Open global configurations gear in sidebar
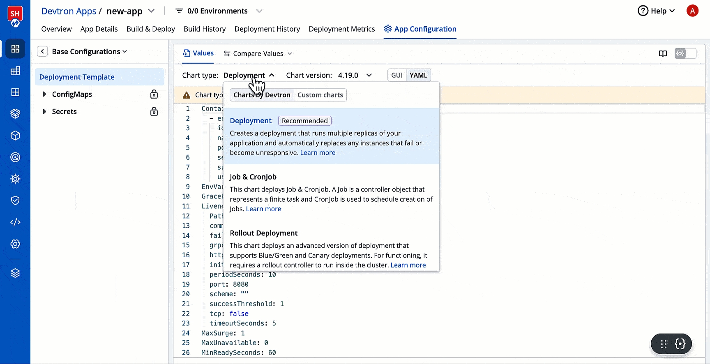Screen dimensions: 710x364 15,244
